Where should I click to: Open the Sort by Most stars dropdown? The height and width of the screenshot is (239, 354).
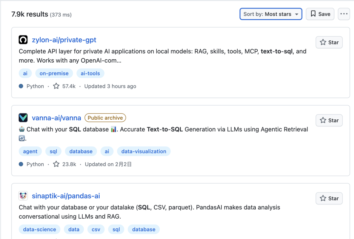tap(271, 14)
